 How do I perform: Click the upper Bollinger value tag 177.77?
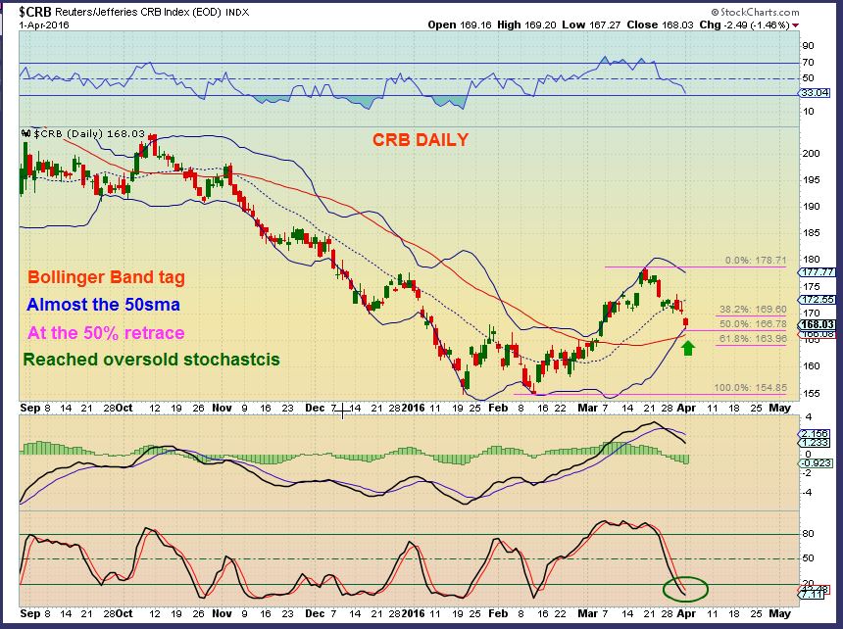[x=817, y=272]
